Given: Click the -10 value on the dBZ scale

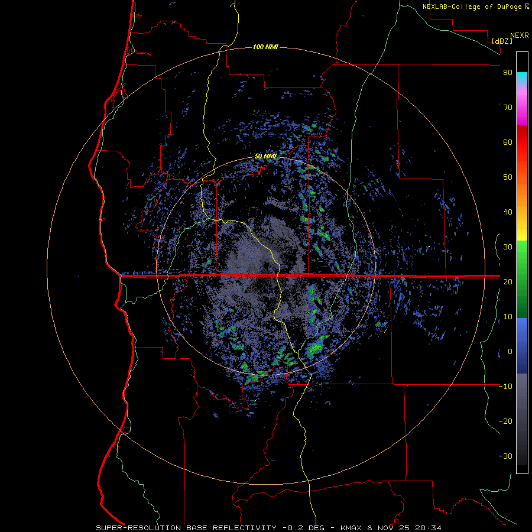Looking at the screenshot, I should 505,387.
